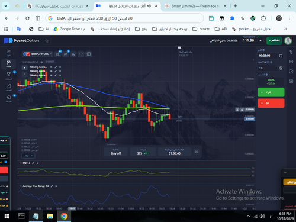Open the Google Drive bookmark
This screenshot has height=222, width=296.
69,29
